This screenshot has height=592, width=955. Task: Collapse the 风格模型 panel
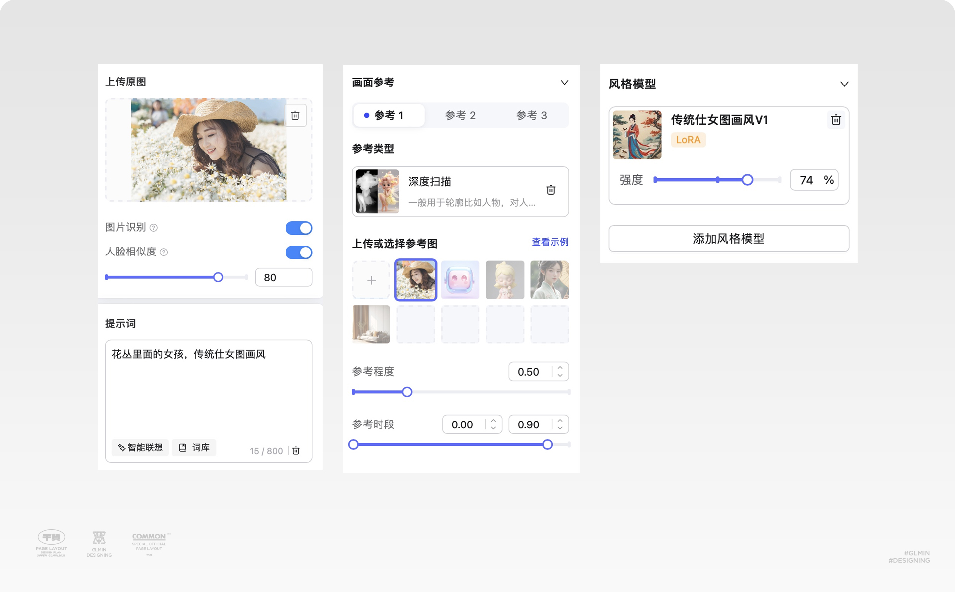pyautogui.click(x=844, y=84)
